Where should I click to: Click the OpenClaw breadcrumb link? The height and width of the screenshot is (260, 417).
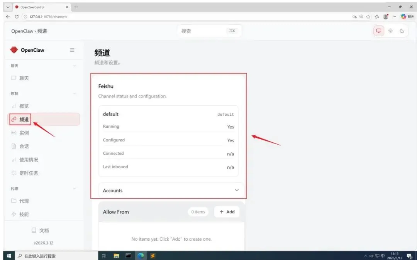(22, 31)
